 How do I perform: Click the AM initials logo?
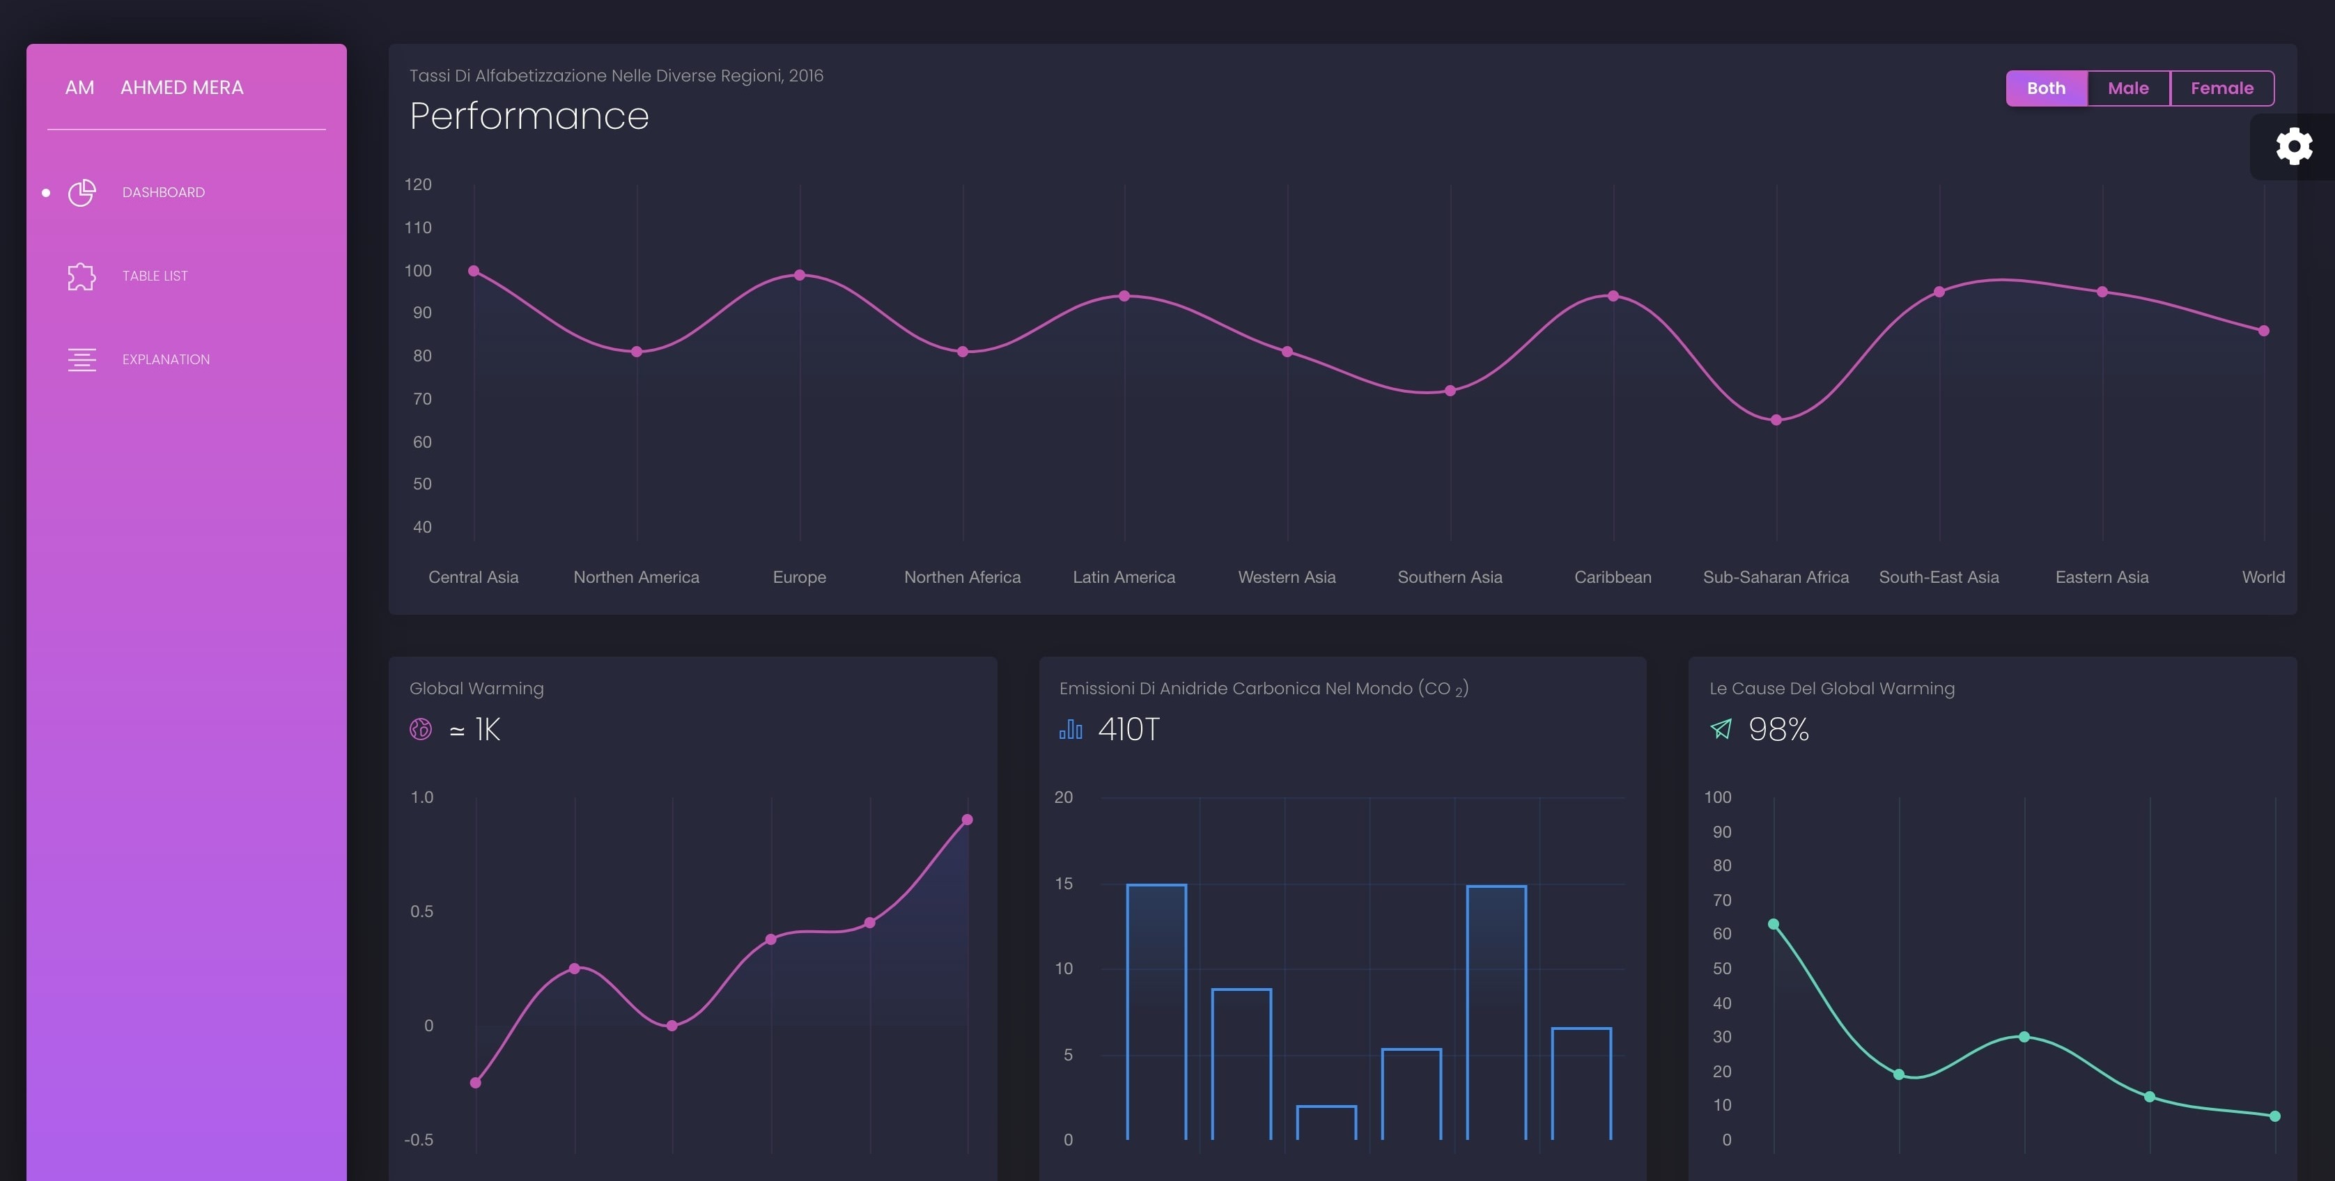tap(80, 87)
